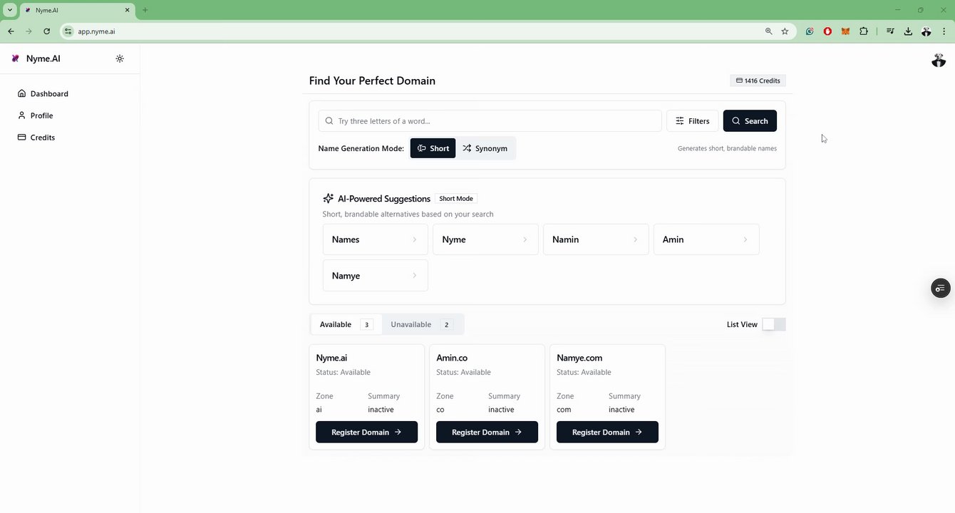Reload the page with the refresh icon
The image size is (955, 513).
click(46, 31)
